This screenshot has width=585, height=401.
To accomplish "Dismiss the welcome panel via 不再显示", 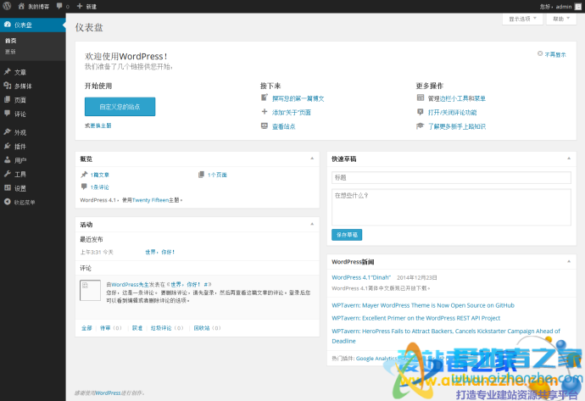I will [552, 54].
